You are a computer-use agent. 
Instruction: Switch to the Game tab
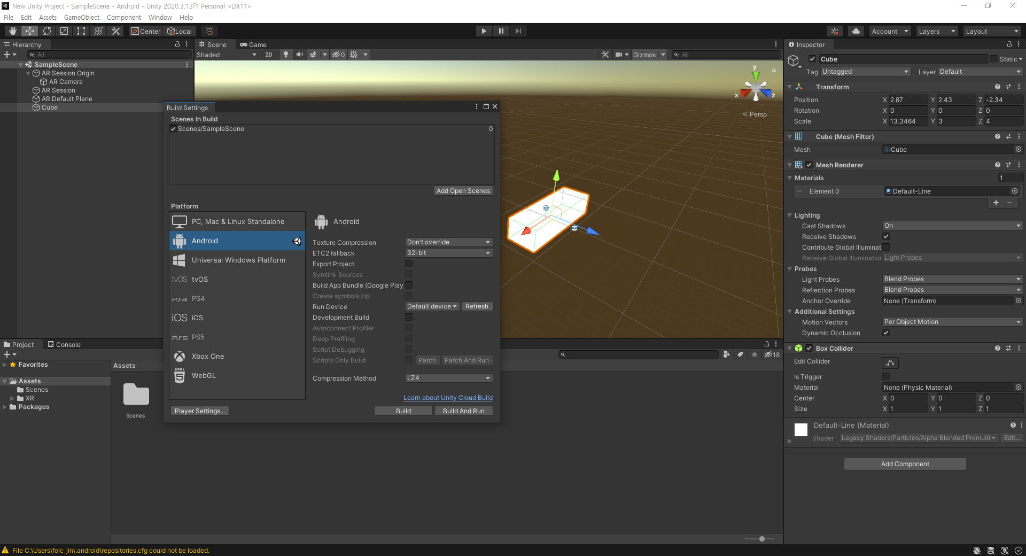pyautogui.click(x=253, y=44)
